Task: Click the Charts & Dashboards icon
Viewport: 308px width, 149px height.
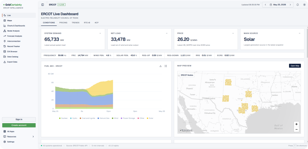Action: (x=5, y=26)
